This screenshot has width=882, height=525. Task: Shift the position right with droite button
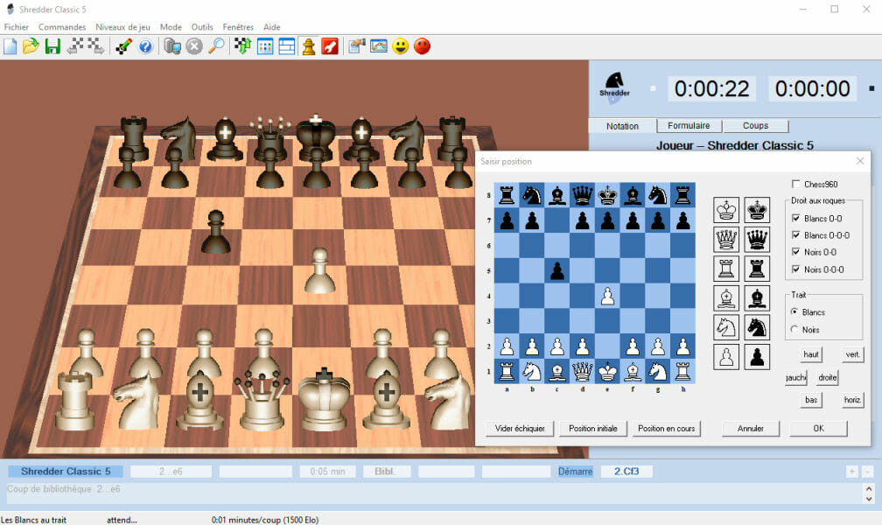pos(828,377)
